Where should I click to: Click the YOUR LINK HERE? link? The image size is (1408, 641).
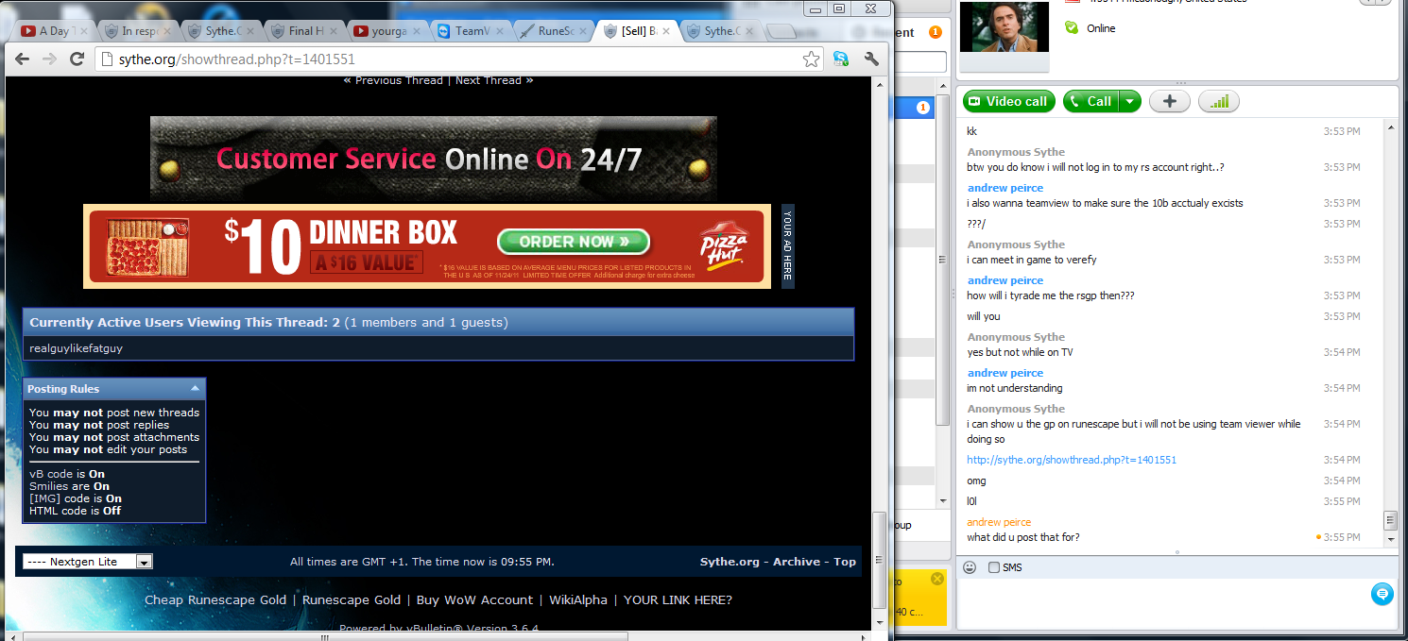[x=678, y=600]
